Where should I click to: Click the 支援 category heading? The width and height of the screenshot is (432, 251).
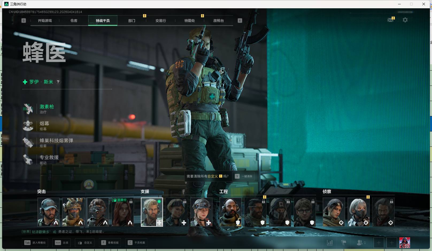coord(145,192)
